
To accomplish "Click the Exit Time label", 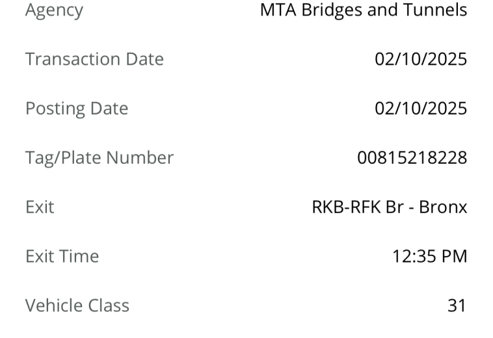I will pyautogui.click(x=62, y=256).
